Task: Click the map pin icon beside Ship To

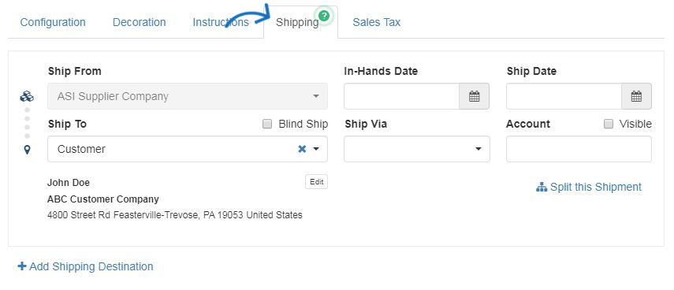Action: pos(27,150)
